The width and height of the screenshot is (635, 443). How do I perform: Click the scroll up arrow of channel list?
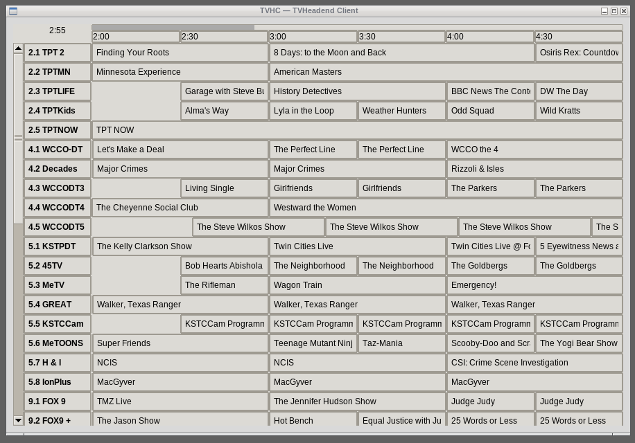pyautogui.click(x=18, y=48)
